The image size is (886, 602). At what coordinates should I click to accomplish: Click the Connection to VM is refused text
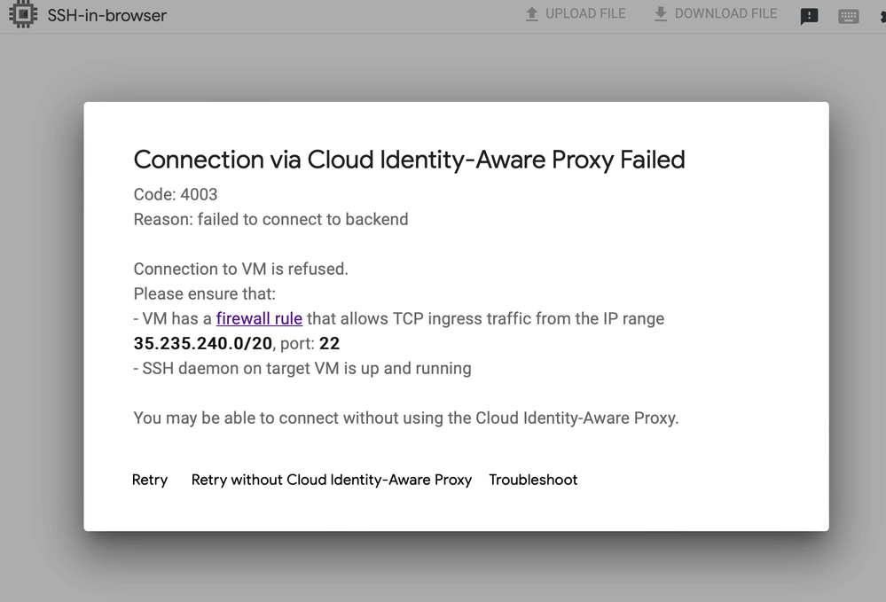[x=240, y=269]
